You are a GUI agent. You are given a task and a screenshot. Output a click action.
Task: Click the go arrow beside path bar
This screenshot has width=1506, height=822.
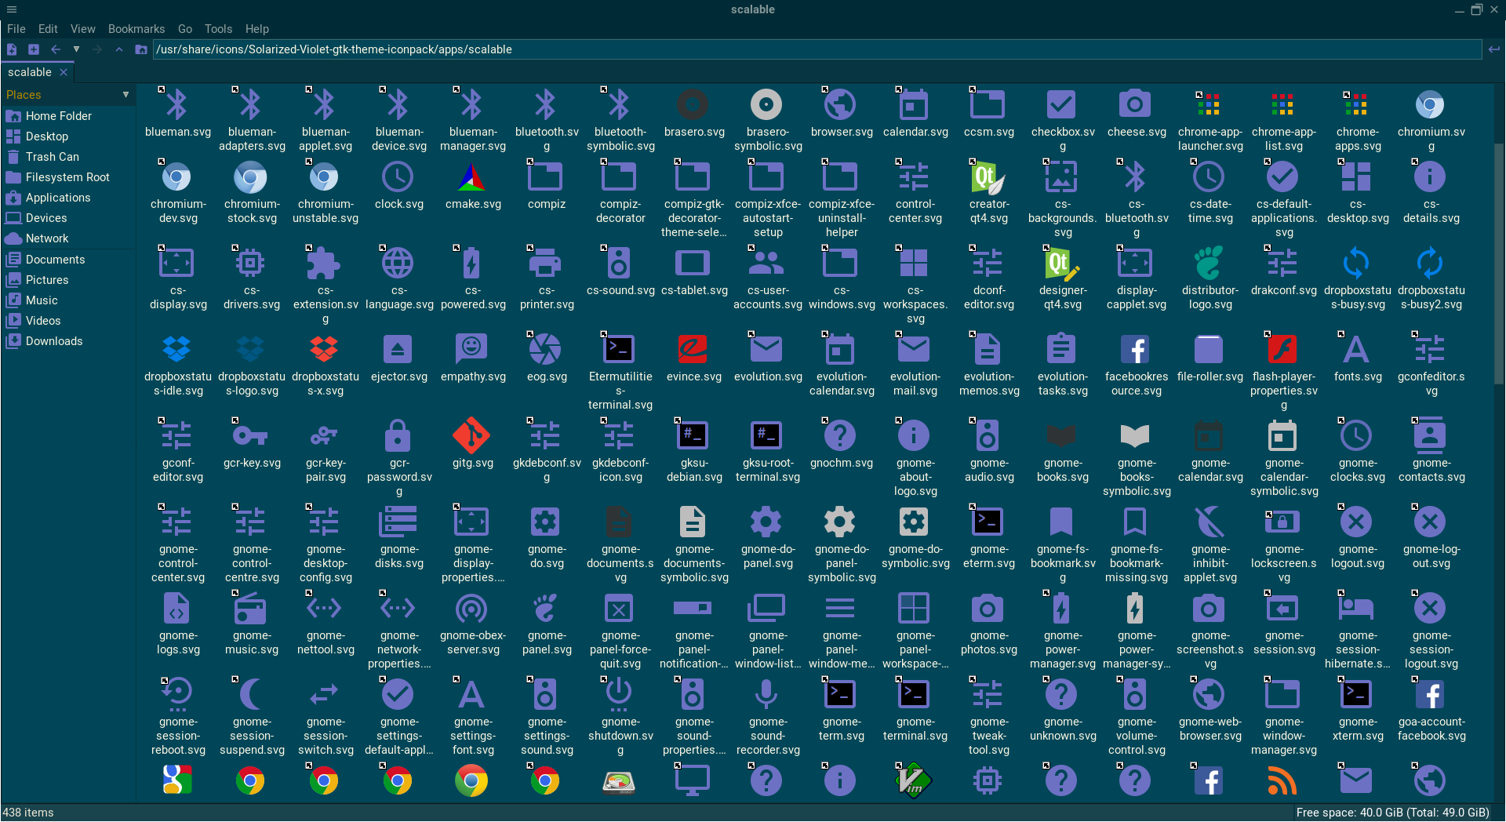coord(1493,49)
